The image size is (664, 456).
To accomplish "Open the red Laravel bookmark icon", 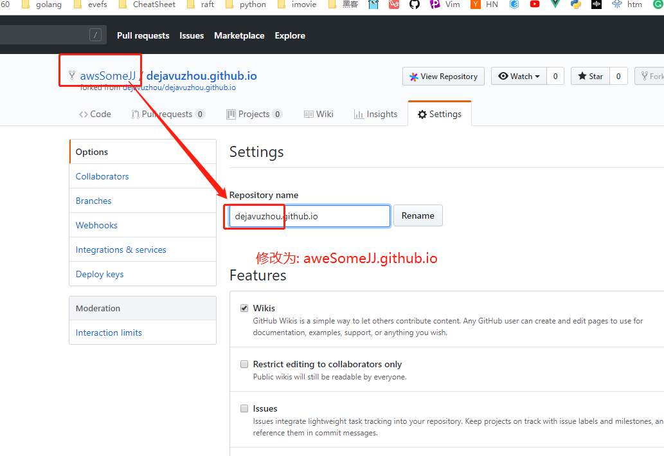I will click(x=394, y=5).
